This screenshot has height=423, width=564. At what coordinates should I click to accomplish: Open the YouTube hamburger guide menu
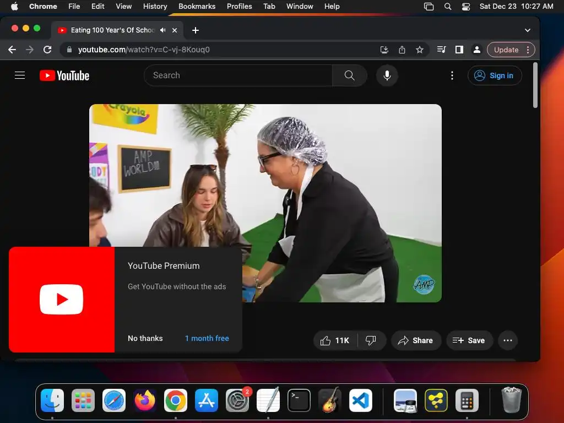pyautogui.click(x=20, y=75)
